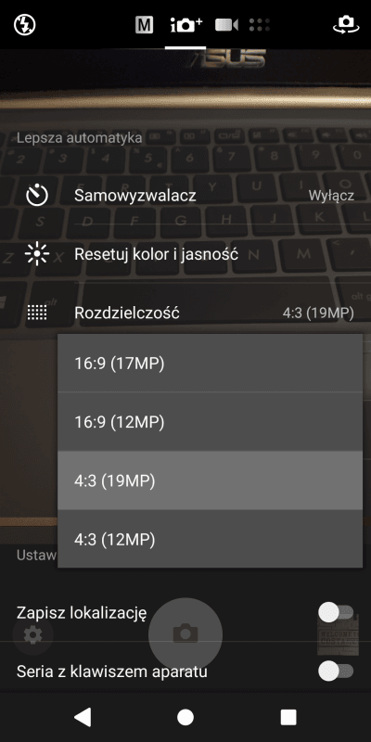This screenshot has width=371, height=742.
Task: Tap the resolution grid icon
Action: click(x=37, y=313)
